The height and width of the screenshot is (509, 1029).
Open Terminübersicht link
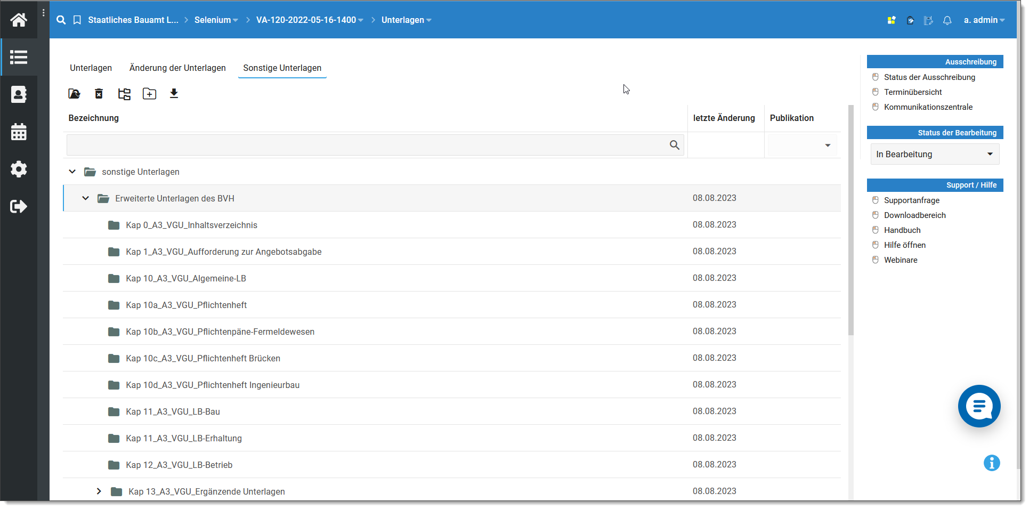[x=913, y=92]
